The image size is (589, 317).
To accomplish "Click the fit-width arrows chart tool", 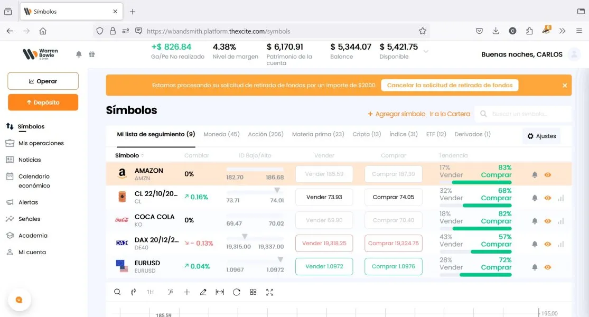I will click(220, 292).
